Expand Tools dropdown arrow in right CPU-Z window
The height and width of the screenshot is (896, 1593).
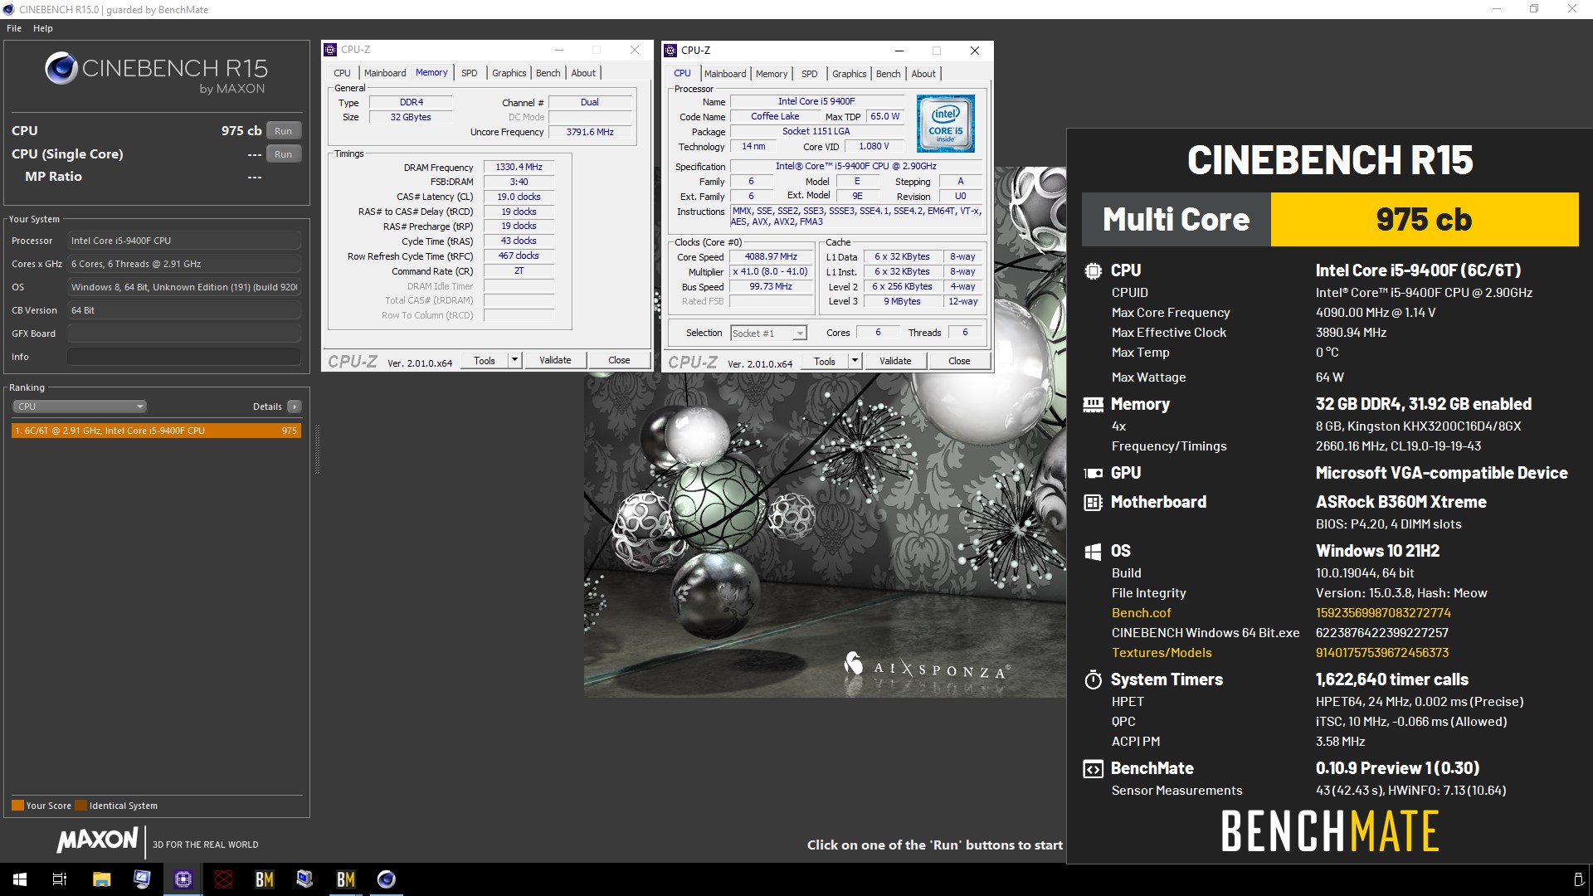pos(855,362)
